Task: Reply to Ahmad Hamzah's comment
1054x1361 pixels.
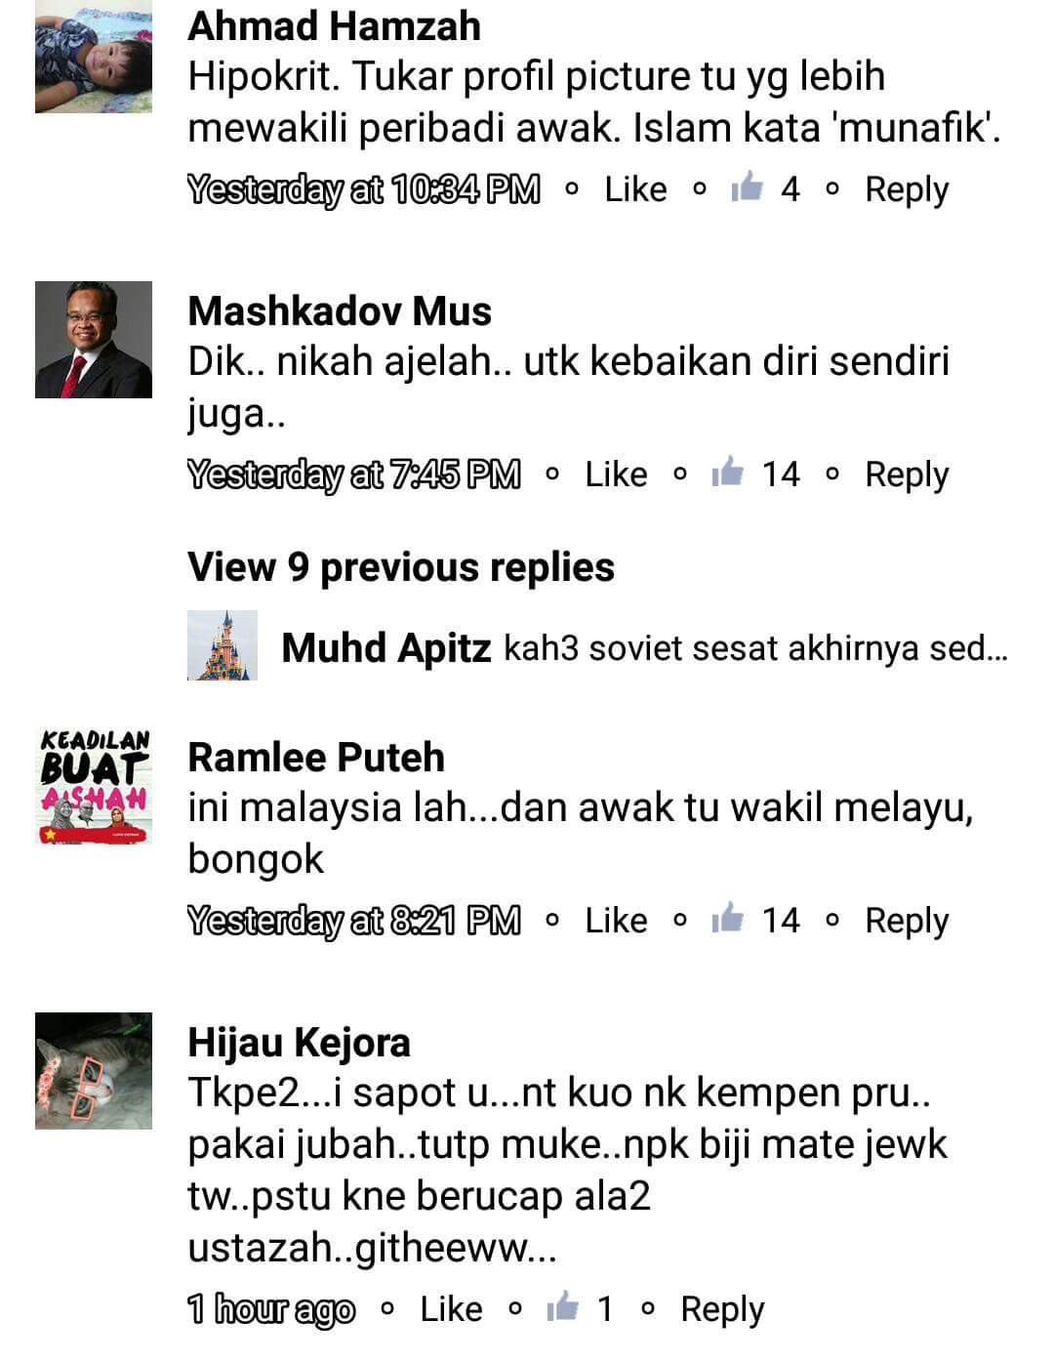Action: (x=907, y=189)
